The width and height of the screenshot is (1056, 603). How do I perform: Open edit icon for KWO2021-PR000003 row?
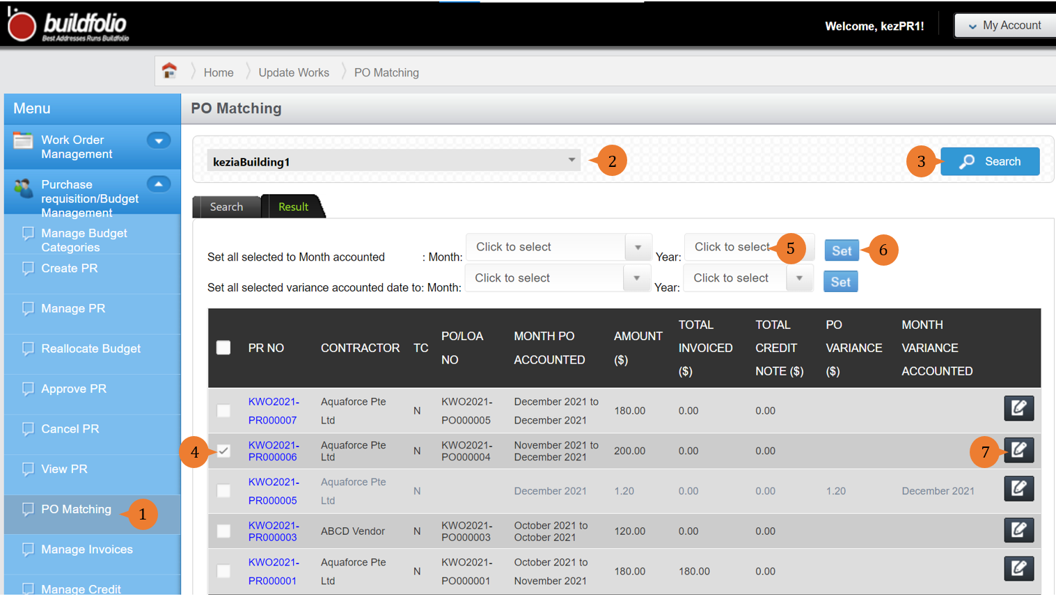point(1018,530)
